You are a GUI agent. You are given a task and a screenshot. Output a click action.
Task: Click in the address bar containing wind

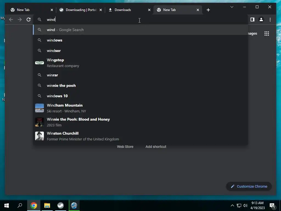(x=141, y=20)
